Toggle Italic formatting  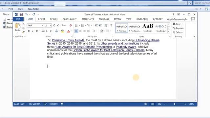coord(33,31)
